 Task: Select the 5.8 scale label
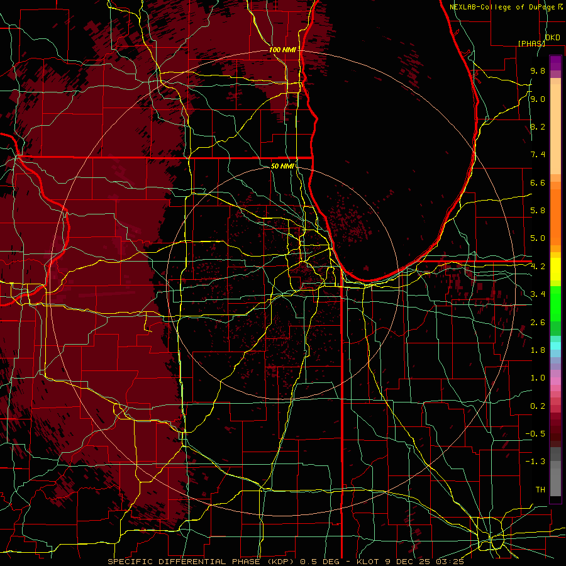coord(538,211)
